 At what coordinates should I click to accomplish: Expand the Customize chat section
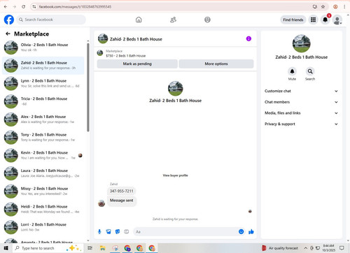[x=301, y=91]
